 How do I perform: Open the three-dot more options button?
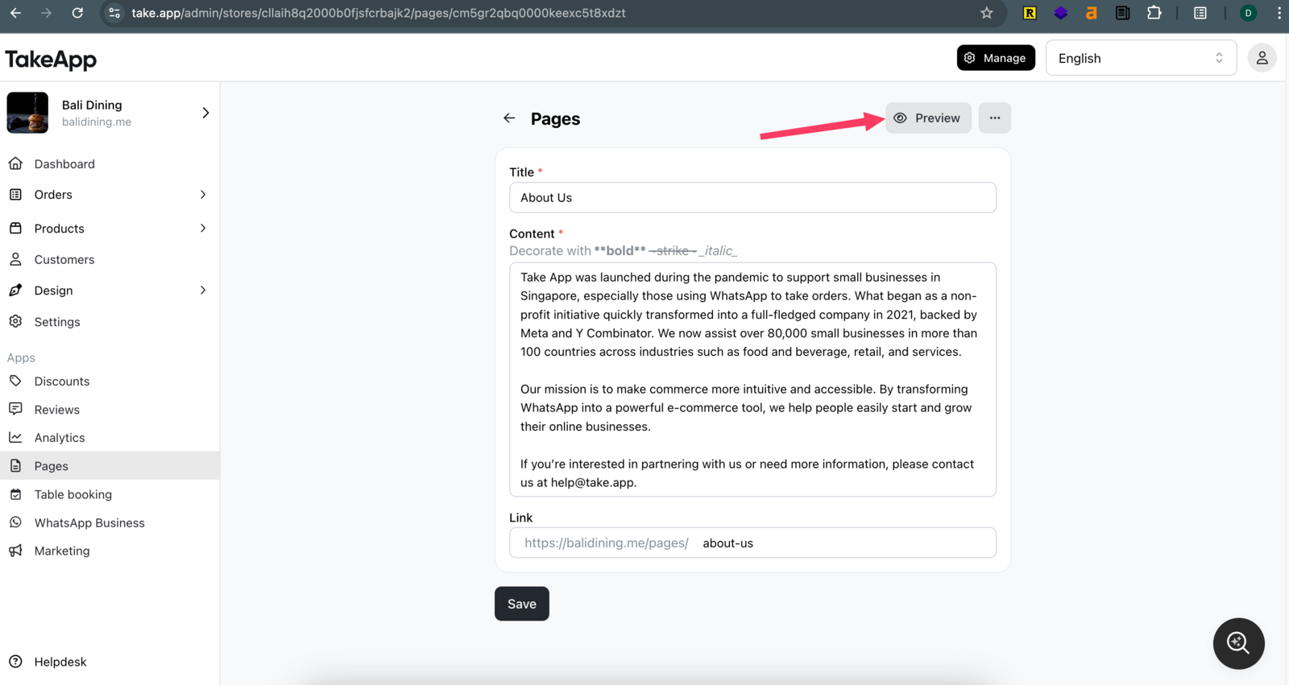tap(995, 118)
